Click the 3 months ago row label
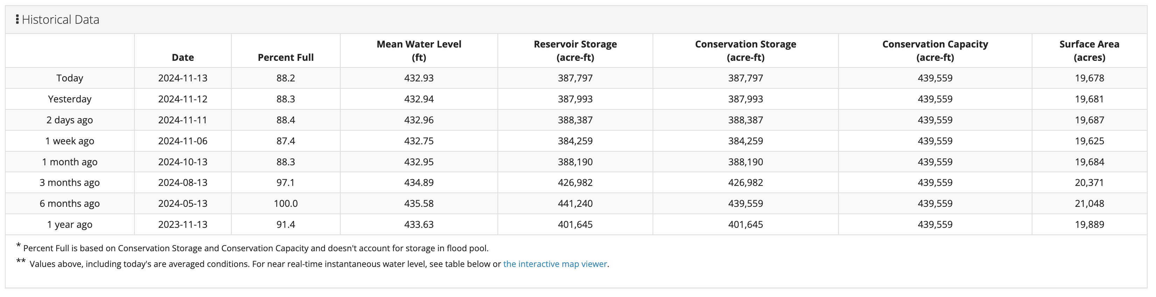 click(x=70, y=182)
